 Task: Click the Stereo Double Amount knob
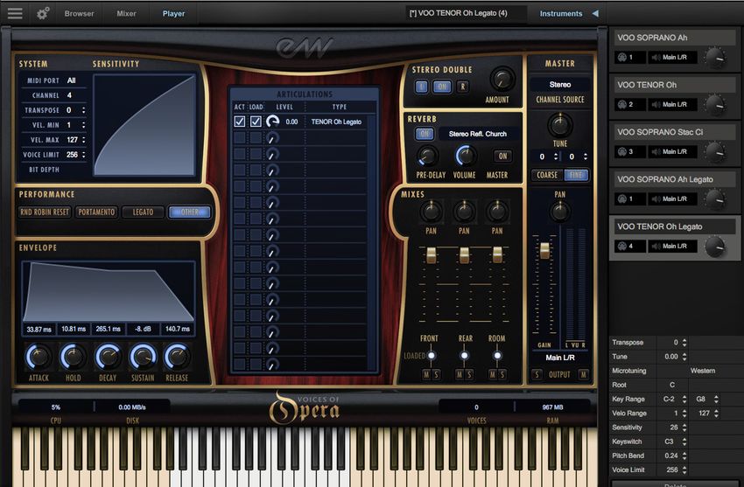click(502, 80)
